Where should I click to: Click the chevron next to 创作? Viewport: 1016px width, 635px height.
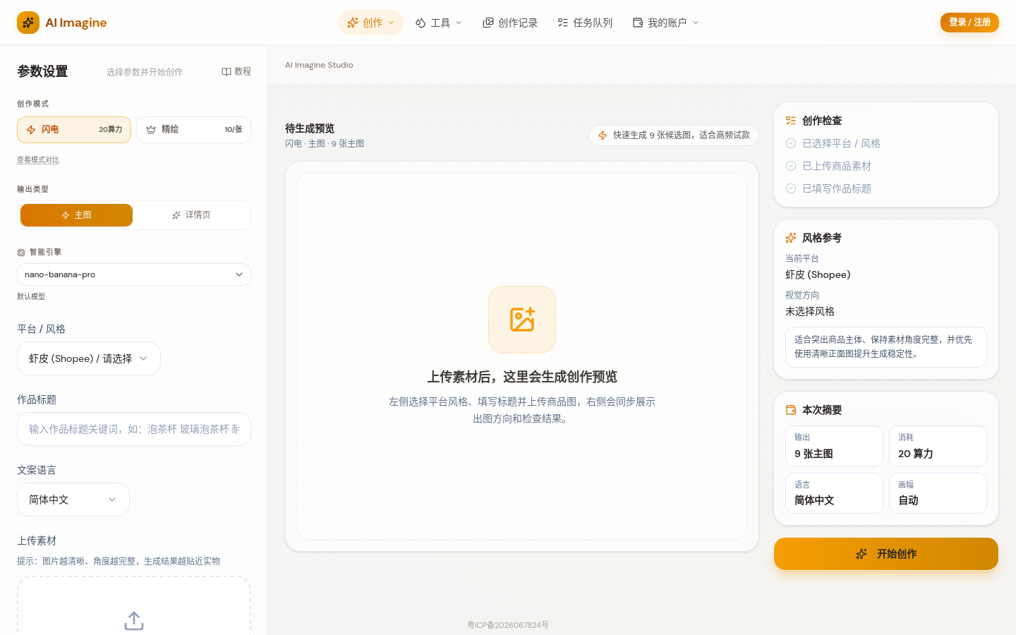391,23
